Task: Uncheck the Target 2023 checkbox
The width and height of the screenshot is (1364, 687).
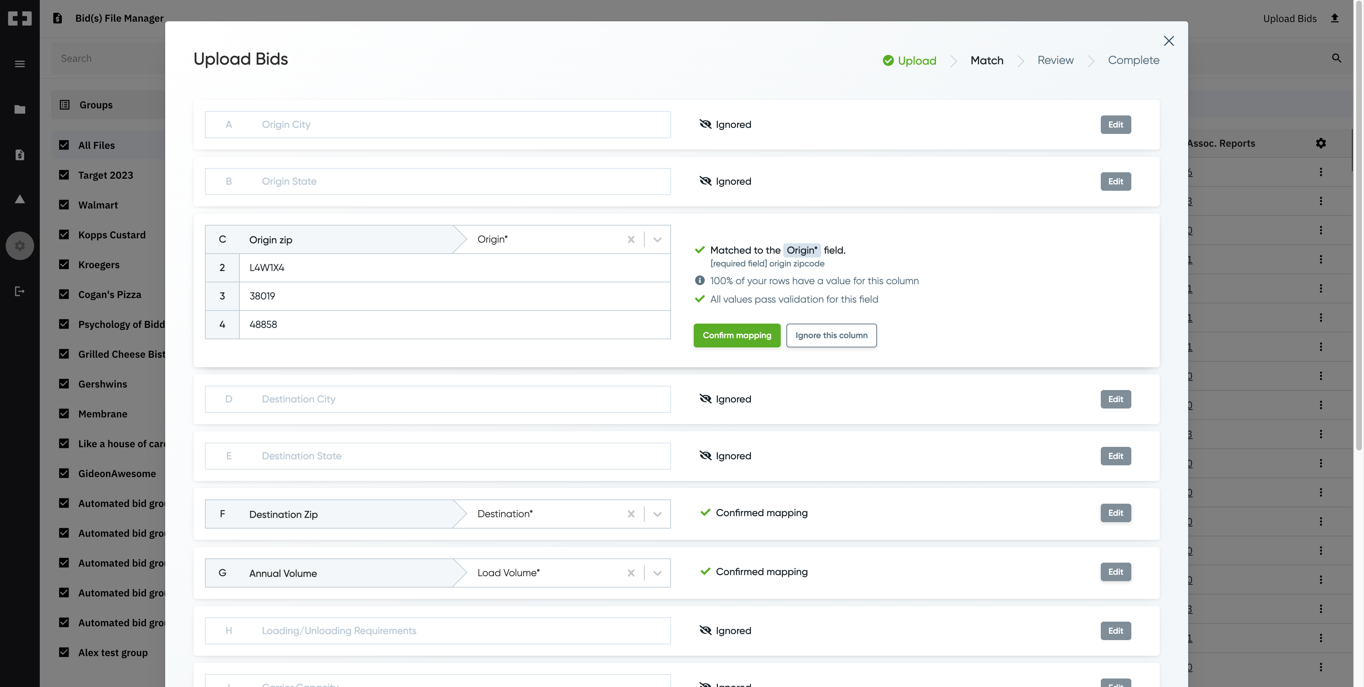Action: click(64, 175)
